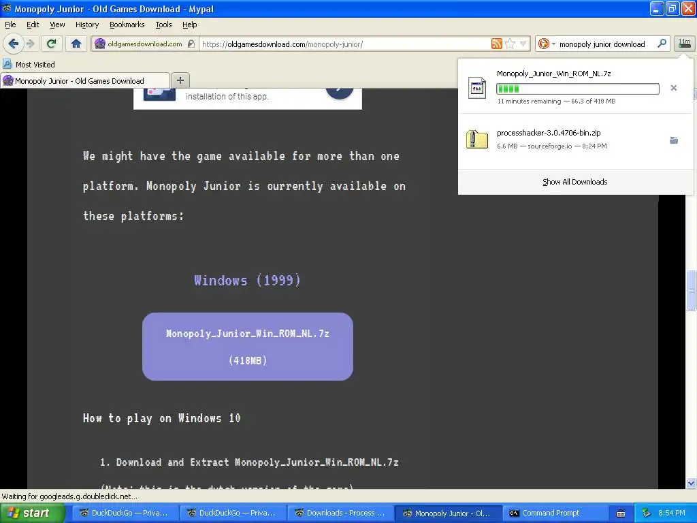Cancel the Monopoly_Junior_Win_ROM_NL.7z download
Screen dimensions: 697x523
pos(673,88)
